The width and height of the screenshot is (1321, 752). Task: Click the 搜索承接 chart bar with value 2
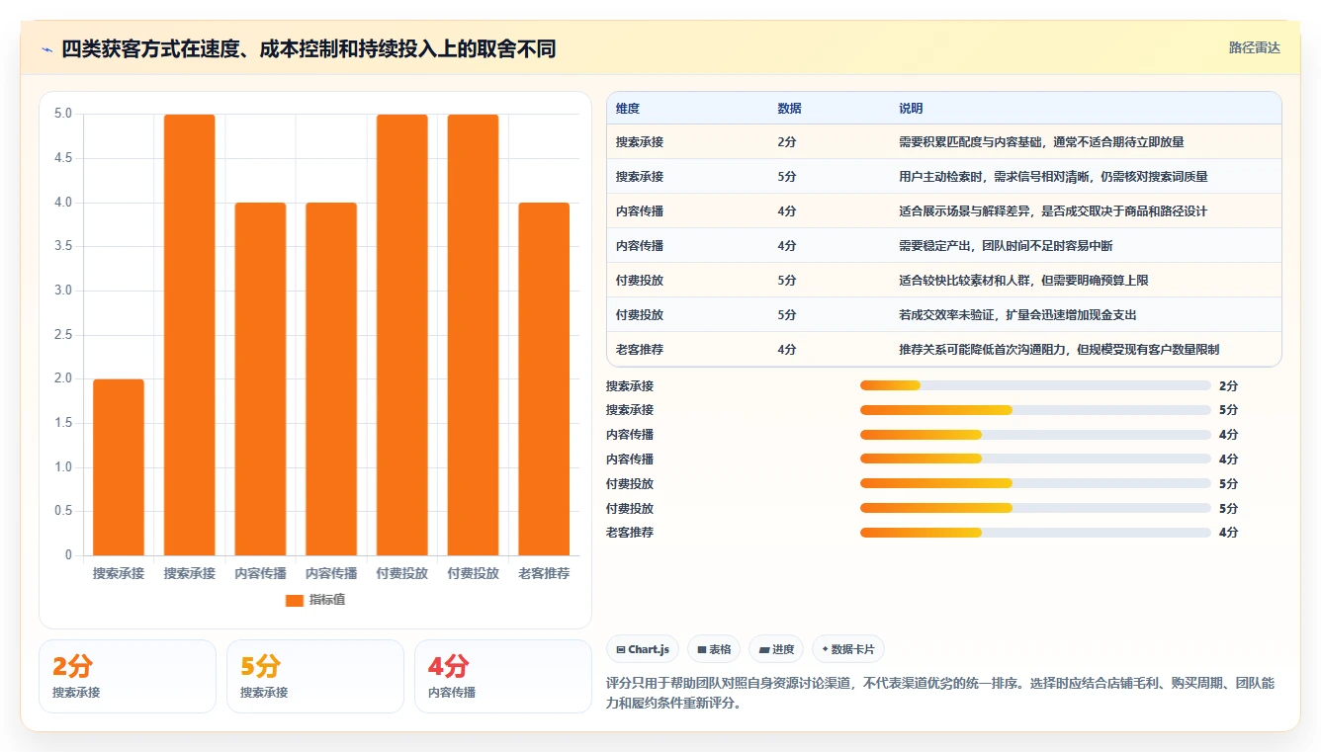pyautogui.click(x=119, y=467)
